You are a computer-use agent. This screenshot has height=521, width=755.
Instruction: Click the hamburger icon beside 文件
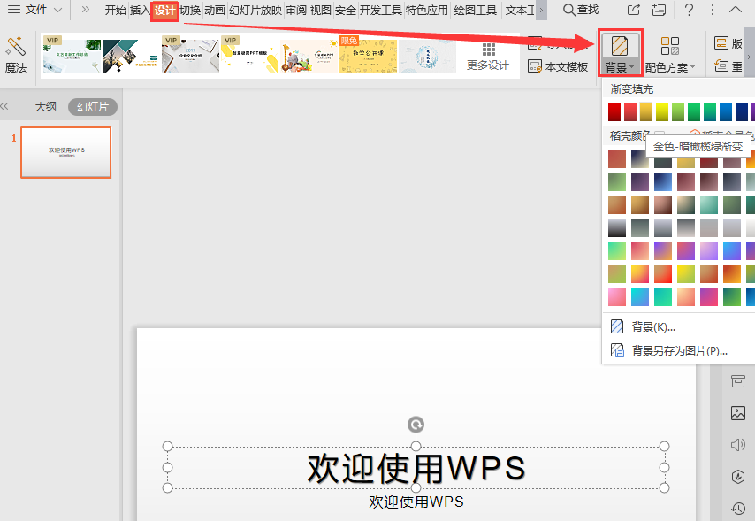(14, 10)
